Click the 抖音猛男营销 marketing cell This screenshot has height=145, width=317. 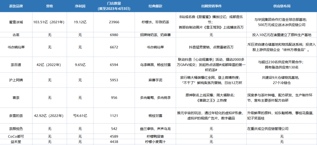point(211,47)
